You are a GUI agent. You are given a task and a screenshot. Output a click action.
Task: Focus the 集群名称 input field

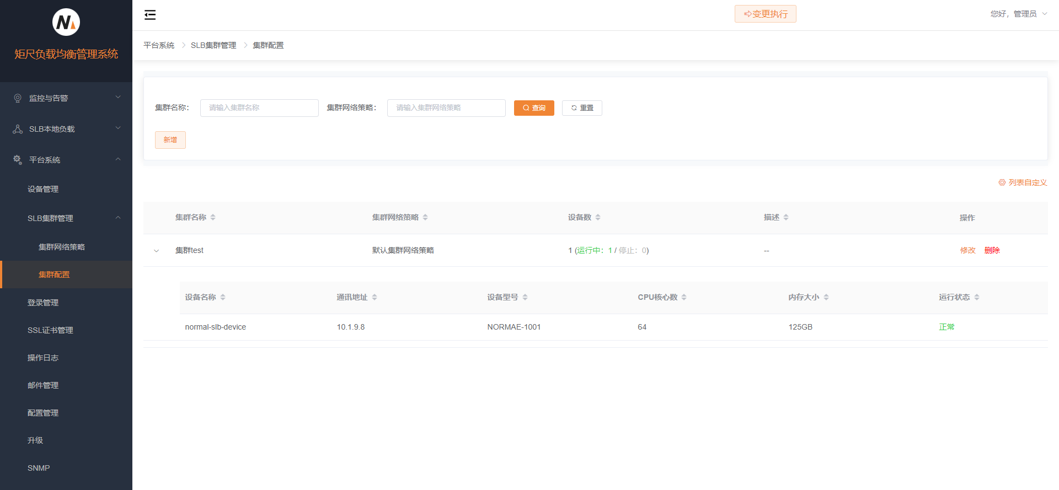(259, 108)
